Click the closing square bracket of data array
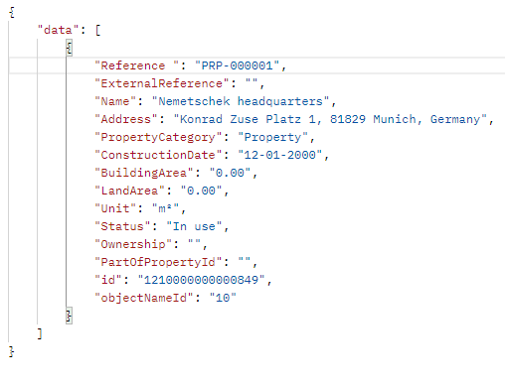The height and width of the screenshot is (386, 505). pos(40,333)
